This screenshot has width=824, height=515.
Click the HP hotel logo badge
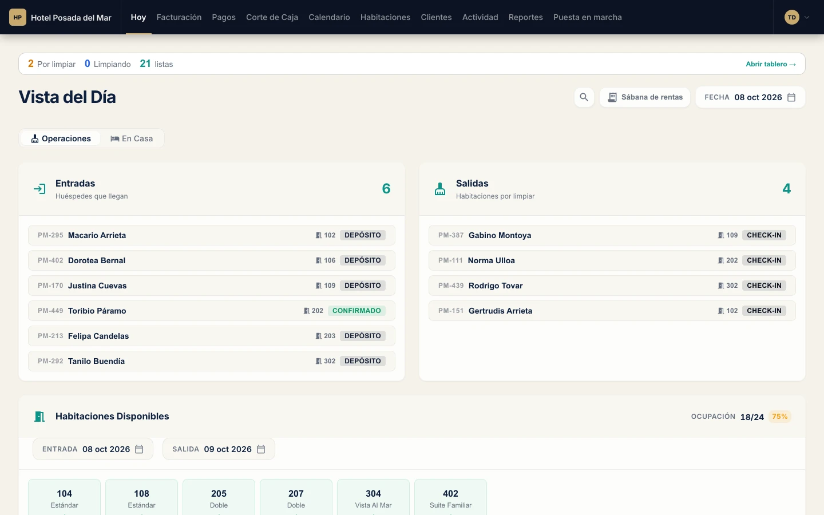18,17
